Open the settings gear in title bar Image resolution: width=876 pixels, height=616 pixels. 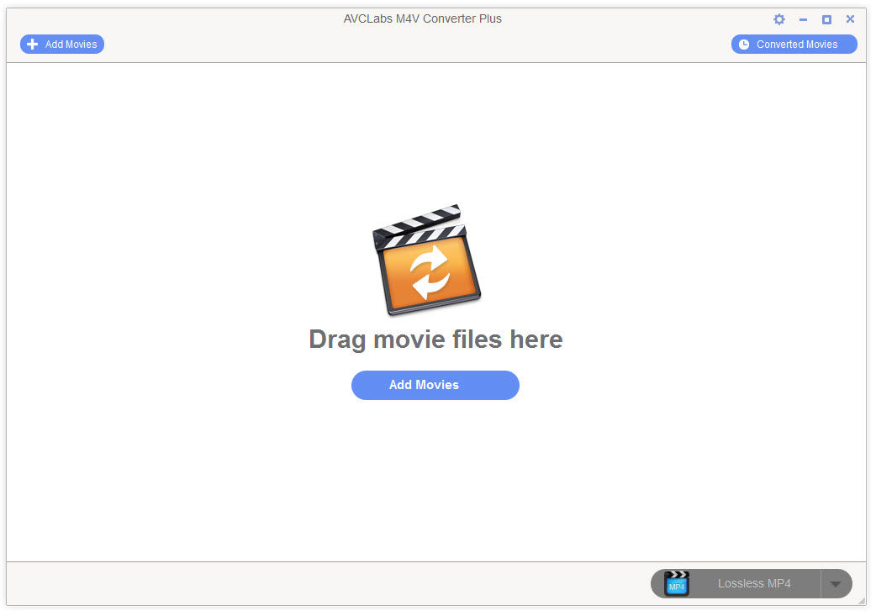[x=779, y=19]
